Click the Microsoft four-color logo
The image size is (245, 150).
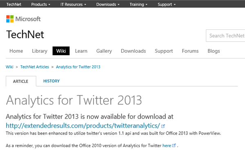coord(10,19)
